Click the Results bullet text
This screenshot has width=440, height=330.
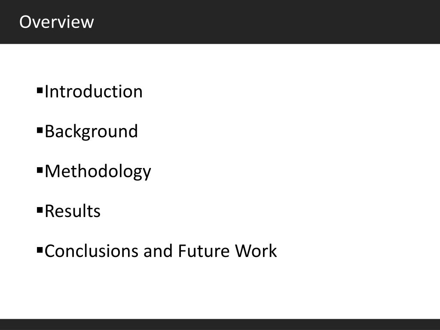pos(72,211)
